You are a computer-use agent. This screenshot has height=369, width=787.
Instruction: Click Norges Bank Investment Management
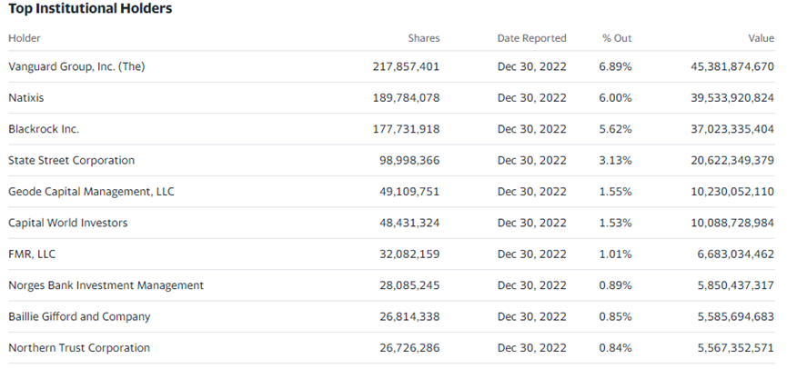click(x=106, y=285)
